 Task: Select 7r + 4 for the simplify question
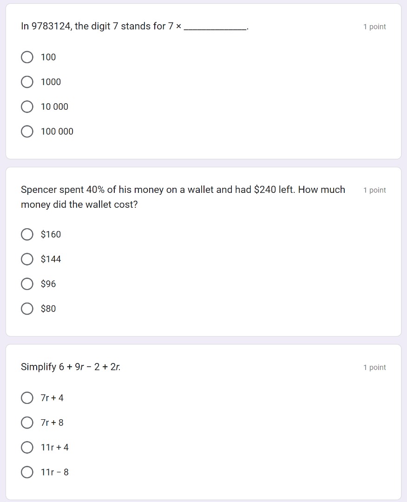27,398
